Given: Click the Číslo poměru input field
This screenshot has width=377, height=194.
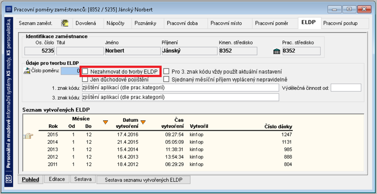Looking at the screenshot, I should pyautogui.click(x=70, y=71).
